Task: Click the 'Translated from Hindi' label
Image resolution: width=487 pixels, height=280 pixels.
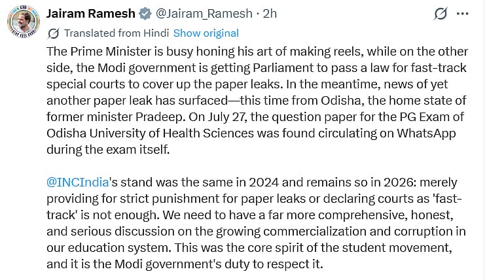Action: [x=117, y=33]
